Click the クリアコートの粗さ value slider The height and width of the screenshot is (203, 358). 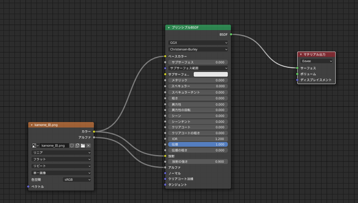pos(198,133)
